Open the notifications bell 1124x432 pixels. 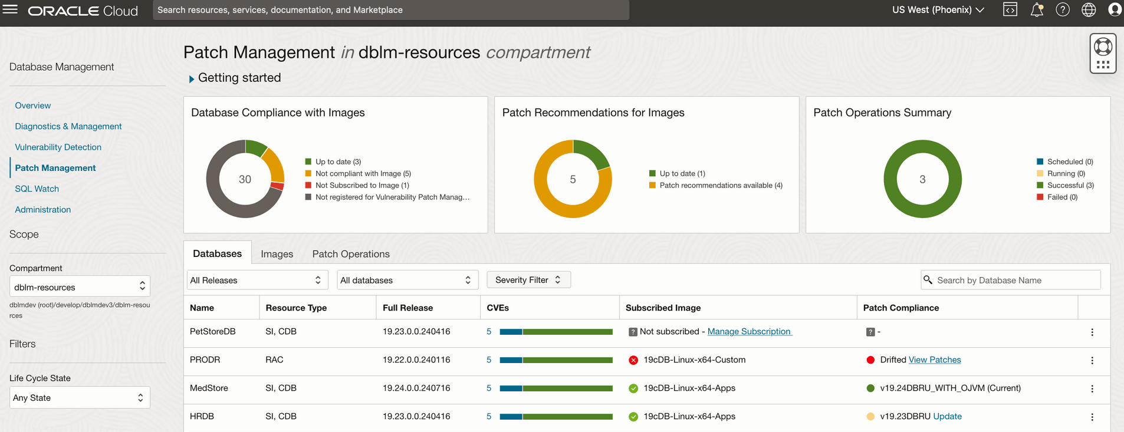point(1037,9)
